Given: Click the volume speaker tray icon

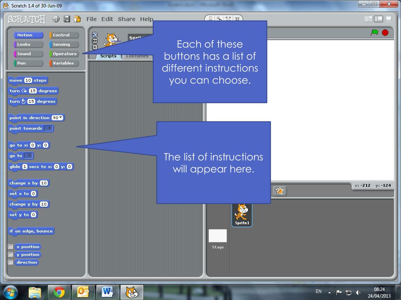Looking at the screenshot, I should coord(358,292).
